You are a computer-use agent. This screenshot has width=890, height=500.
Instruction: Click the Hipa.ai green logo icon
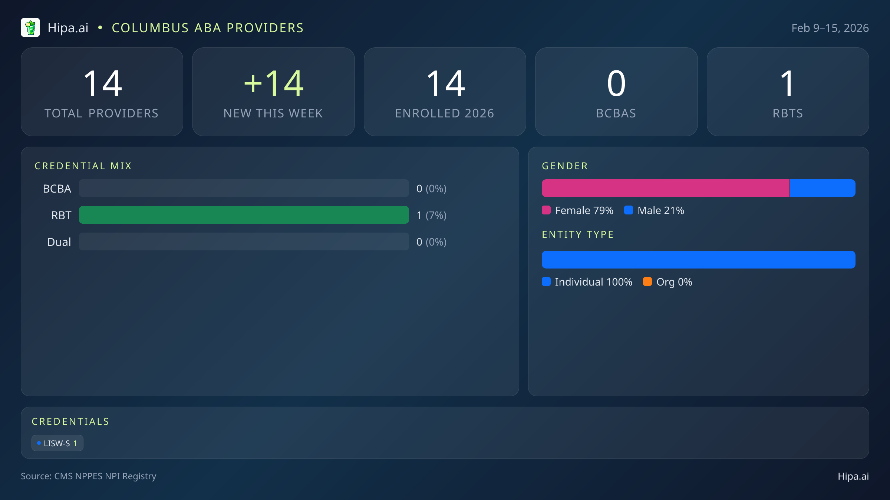[31, 27]
